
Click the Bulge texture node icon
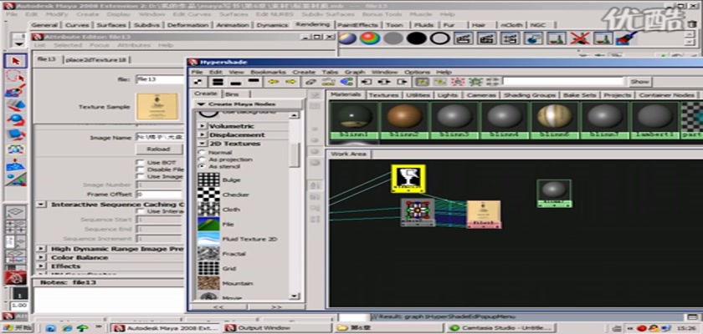(x=208, y=180)
